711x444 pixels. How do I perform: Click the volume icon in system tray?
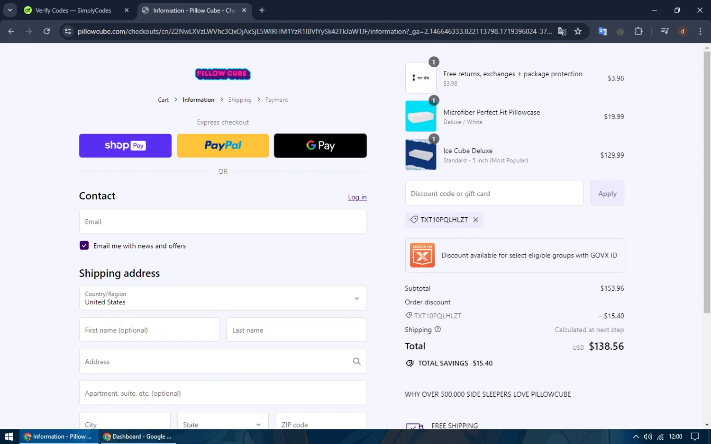pyautogui.click(x=648, y=436)
